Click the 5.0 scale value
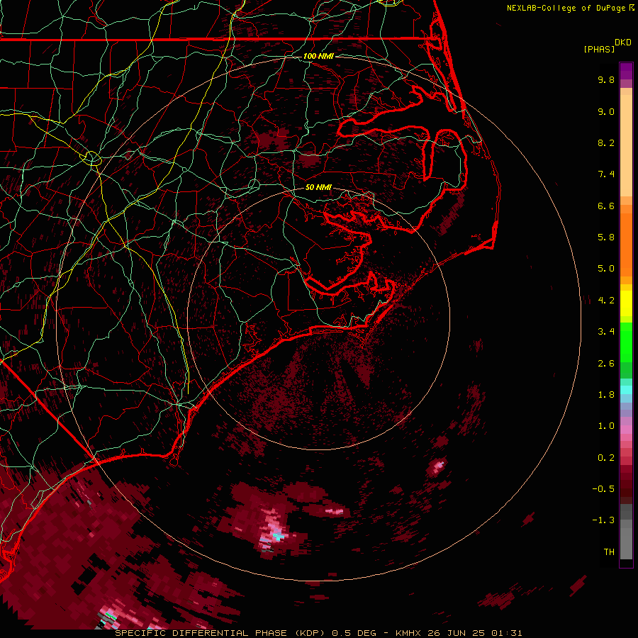Viewport: 638px width, 638px height. click(606, 269)
